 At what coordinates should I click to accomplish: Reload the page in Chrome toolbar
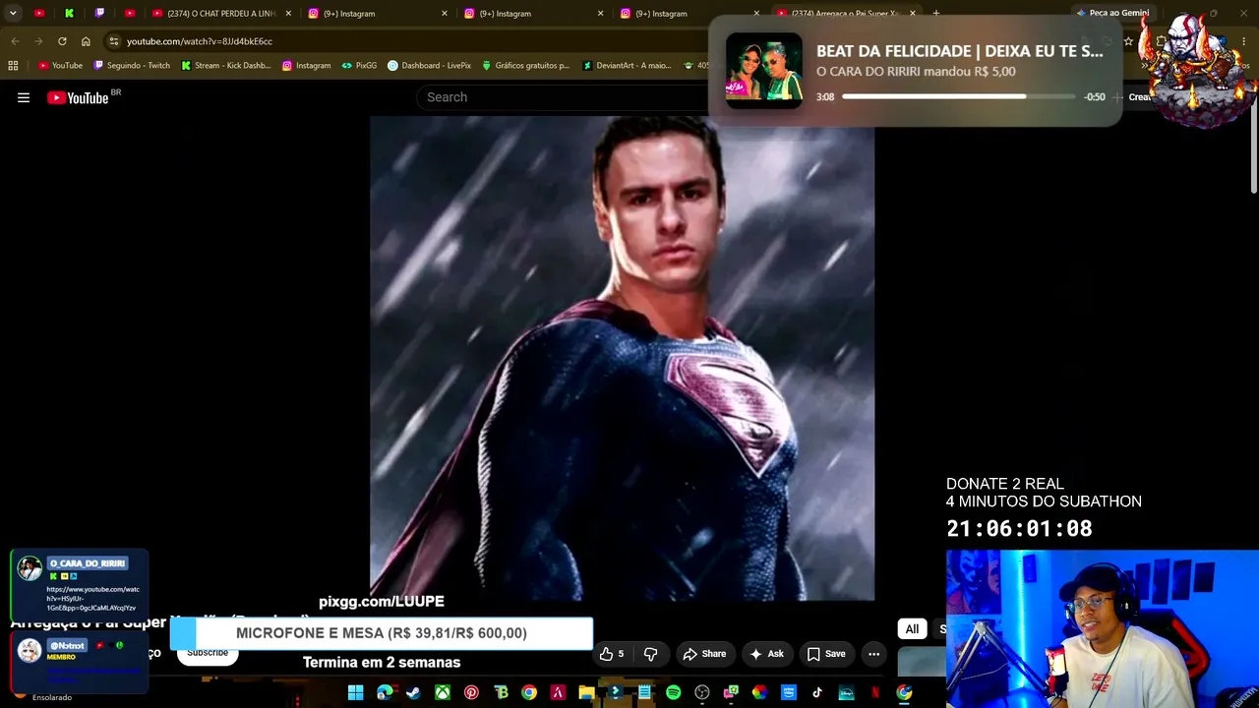(x=62, y=41)
